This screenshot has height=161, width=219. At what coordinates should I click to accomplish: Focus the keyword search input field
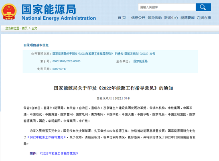point(167,7)
